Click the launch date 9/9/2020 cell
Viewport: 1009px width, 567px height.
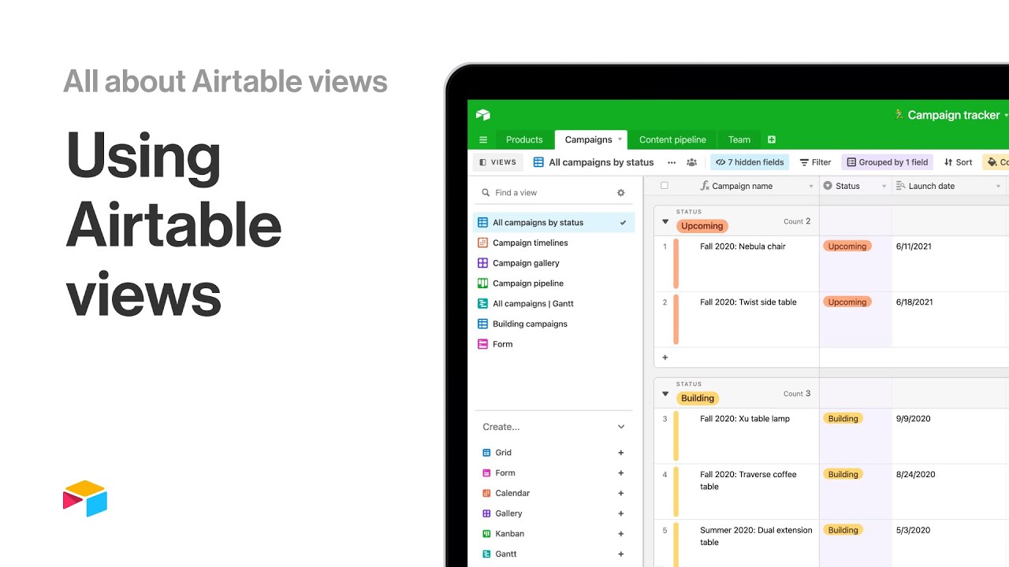tap(949, 436)
